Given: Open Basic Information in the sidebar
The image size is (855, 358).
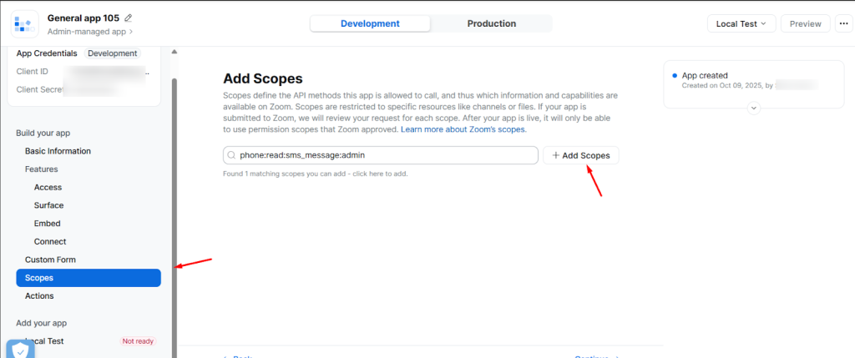Looking at the screenshot, I should [58, 151].
